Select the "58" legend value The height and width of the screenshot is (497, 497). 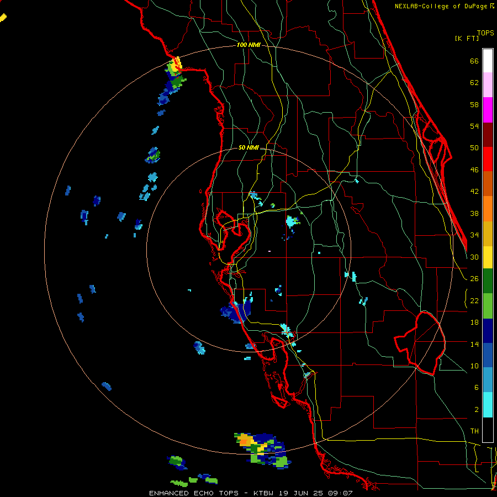click(474, 105)
